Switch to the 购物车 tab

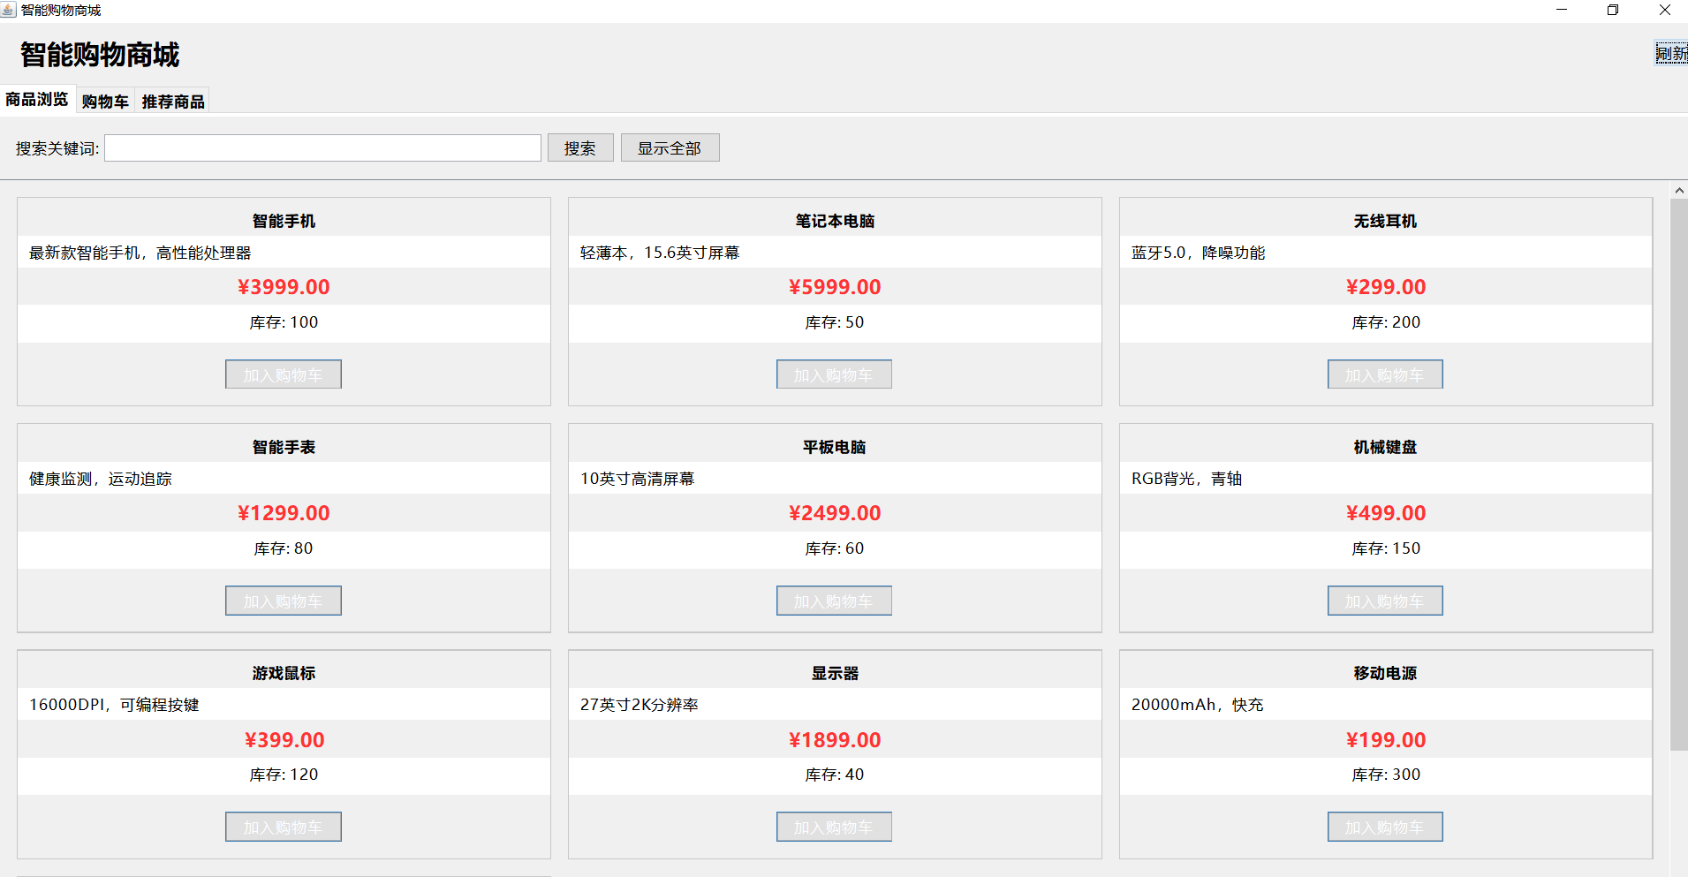pyautogui.click(x=105, y=102)
